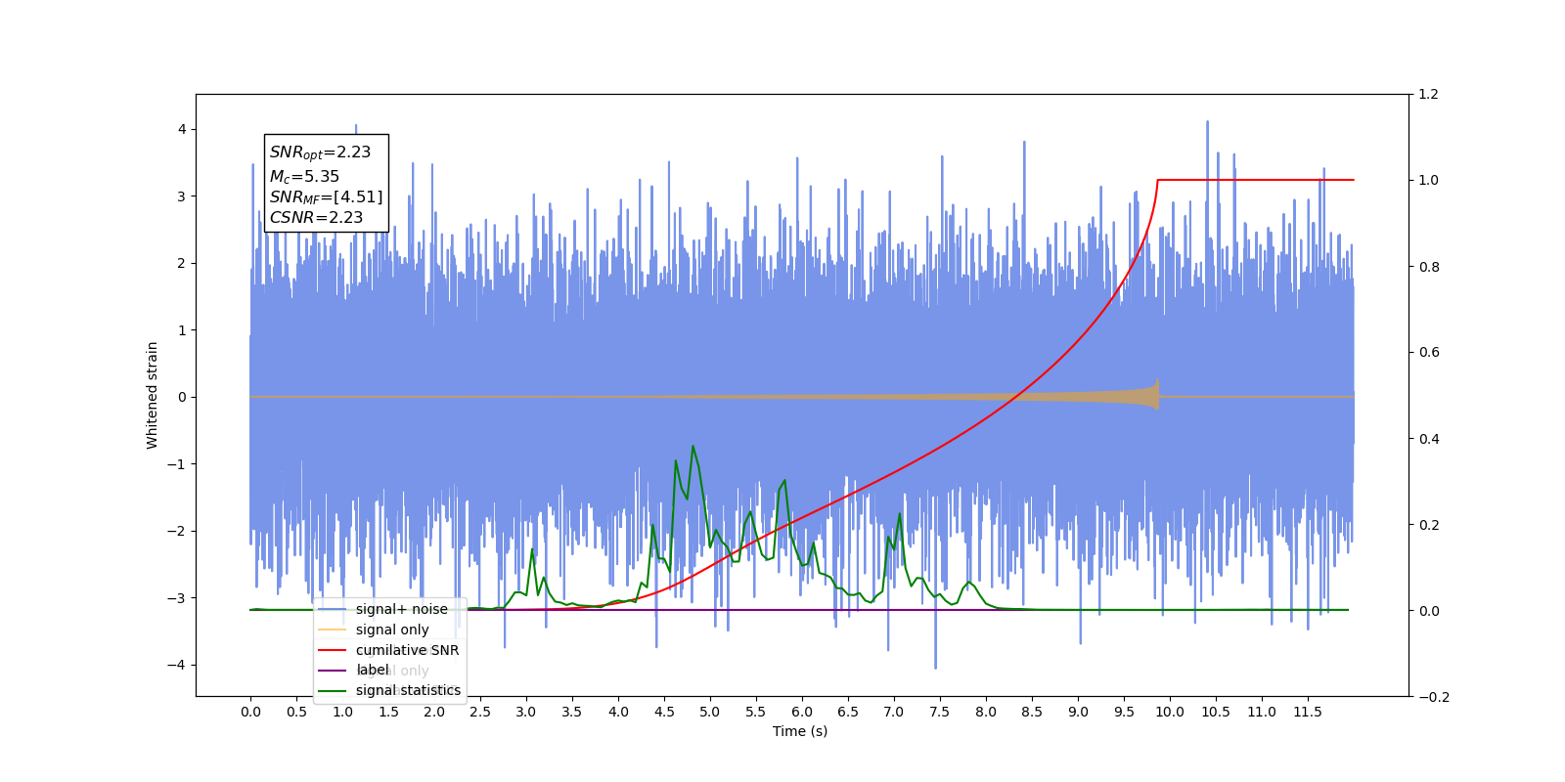Click the 'cumilative SNR' legend label

click(x=407, y=650)
